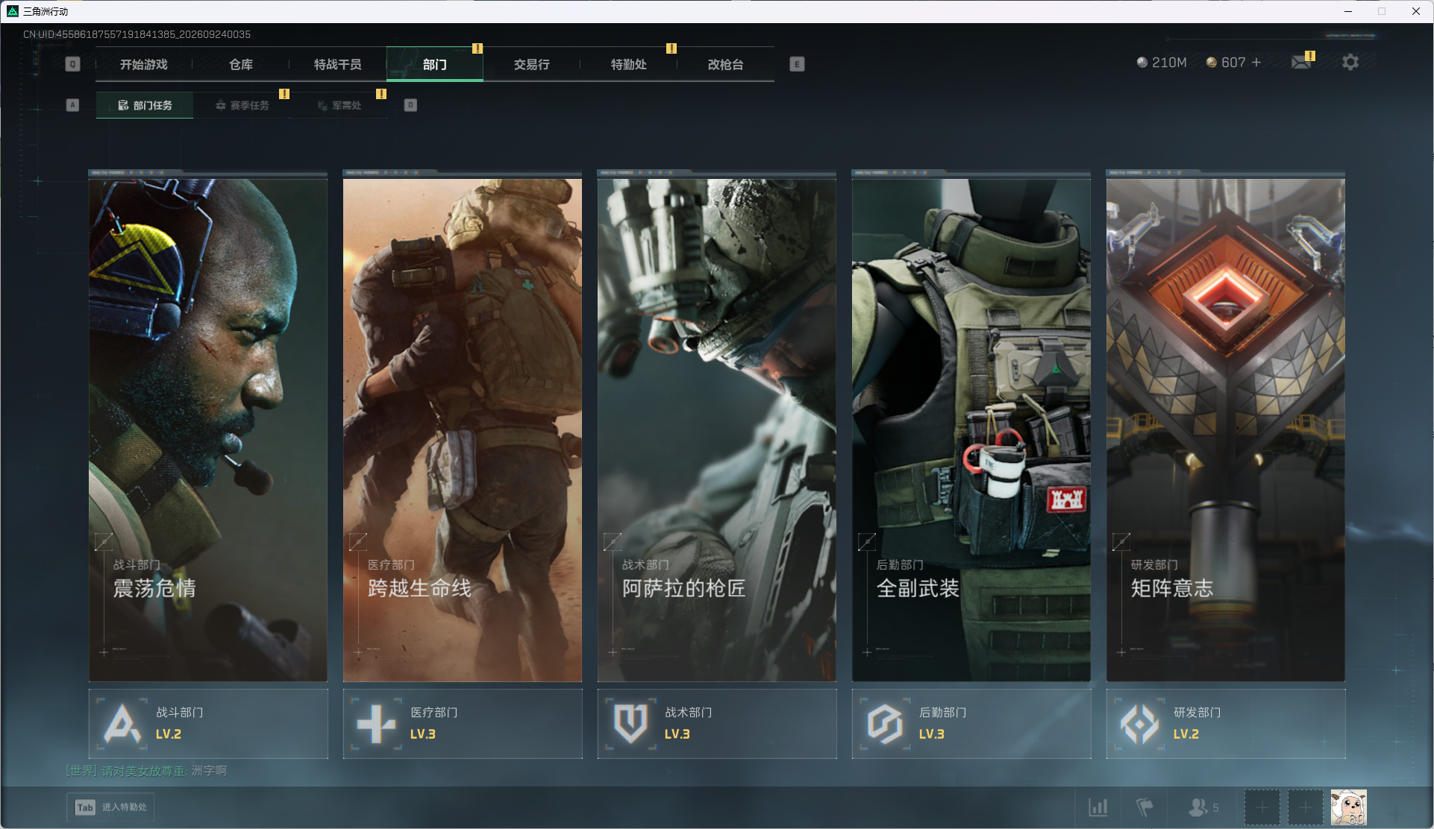
Task: Switch to the 改枪台 tab
Action: pos(726,64)
